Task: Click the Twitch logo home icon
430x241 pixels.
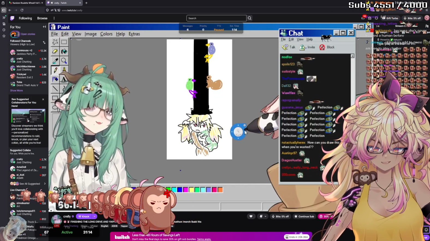Action: click(x=12, y=18)
